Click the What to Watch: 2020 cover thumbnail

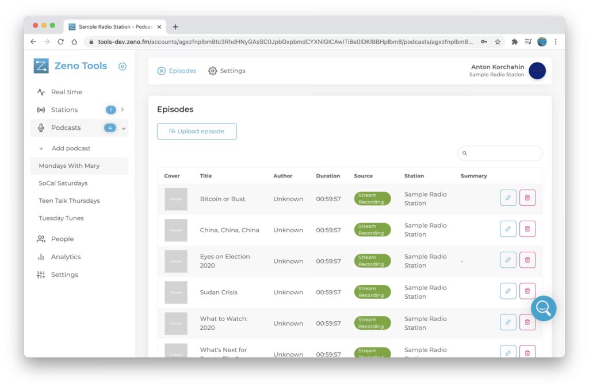click(x=176, y=323)
